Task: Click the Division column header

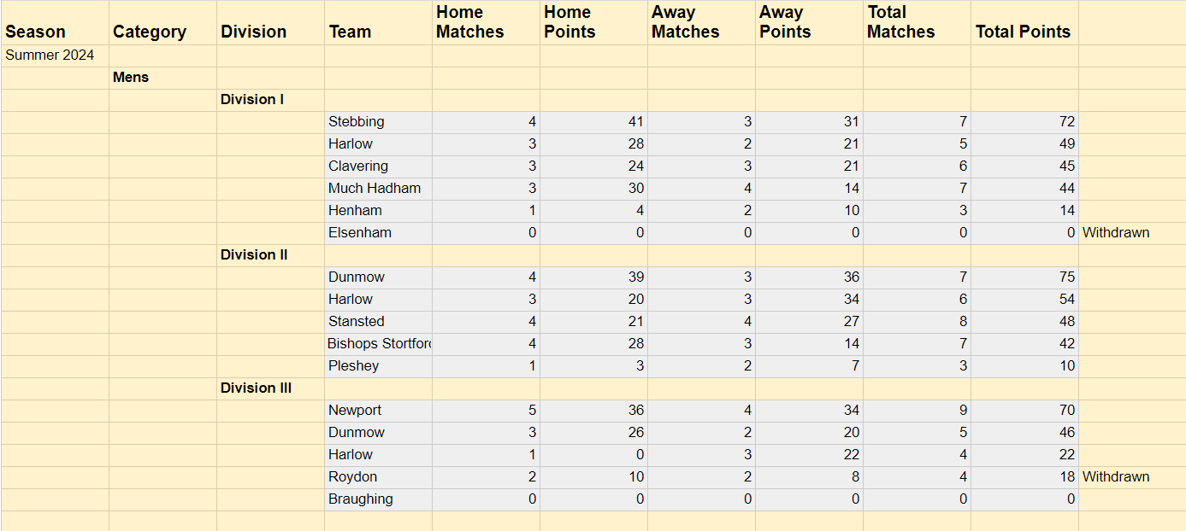Action: click(270, 23)
